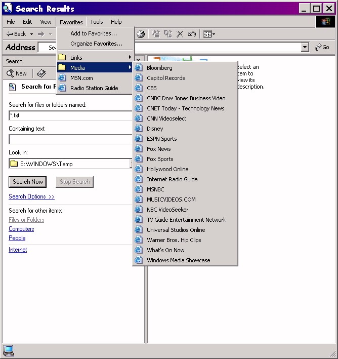This screenshot has width=338, height=359.
Task: Click the Copy To folder icon
Action: (x=168, y=34)
